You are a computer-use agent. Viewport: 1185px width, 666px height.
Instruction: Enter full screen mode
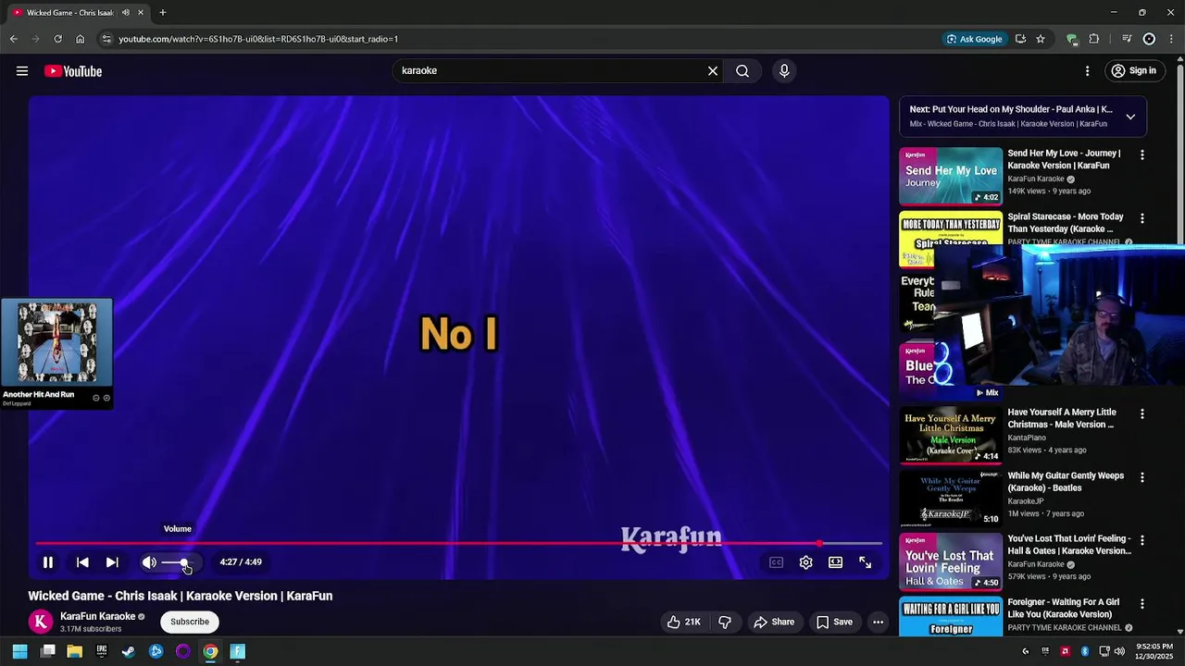(866, 562)
